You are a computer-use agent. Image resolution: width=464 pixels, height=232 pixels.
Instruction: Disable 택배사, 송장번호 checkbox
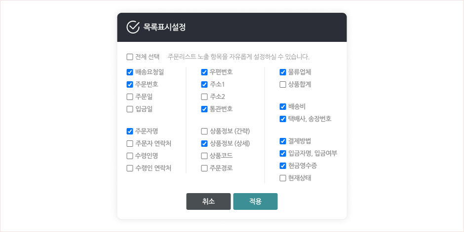283,119
